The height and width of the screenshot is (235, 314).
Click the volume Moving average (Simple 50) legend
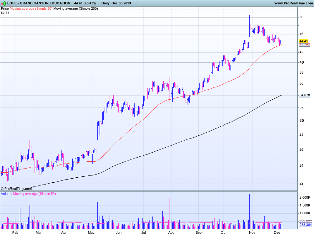[x=35, y=194]
